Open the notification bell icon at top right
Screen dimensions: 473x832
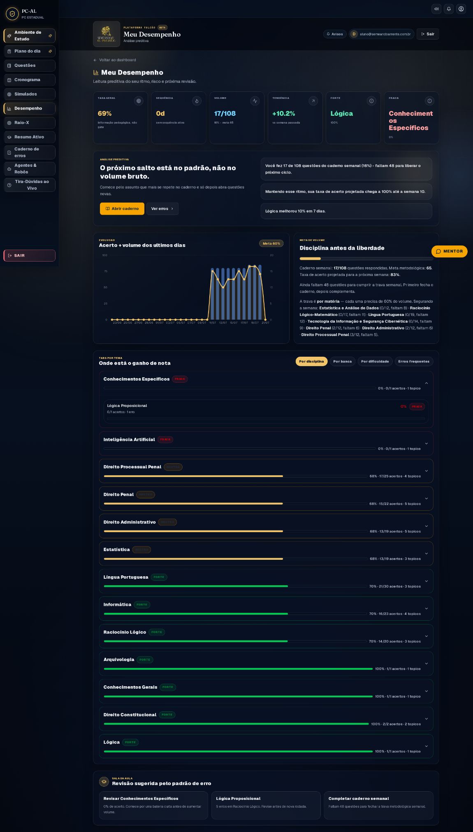449,9
